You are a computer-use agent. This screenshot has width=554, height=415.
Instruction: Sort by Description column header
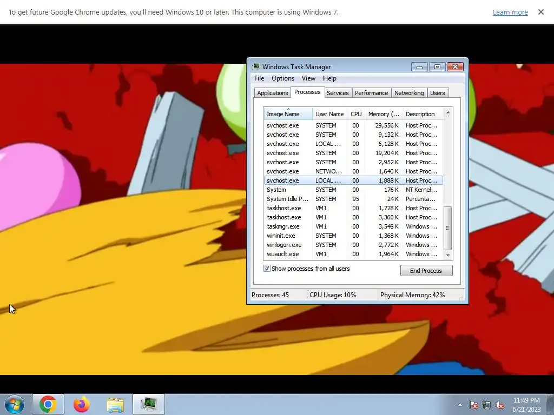click(x=423, y=114)
